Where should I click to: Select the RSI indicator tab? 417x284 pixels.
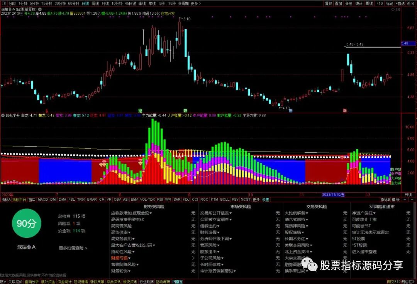(x=160, y=199)
